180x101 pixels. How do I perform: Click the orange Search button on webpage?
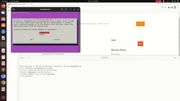pyautogui.click(x=140, y=44)
